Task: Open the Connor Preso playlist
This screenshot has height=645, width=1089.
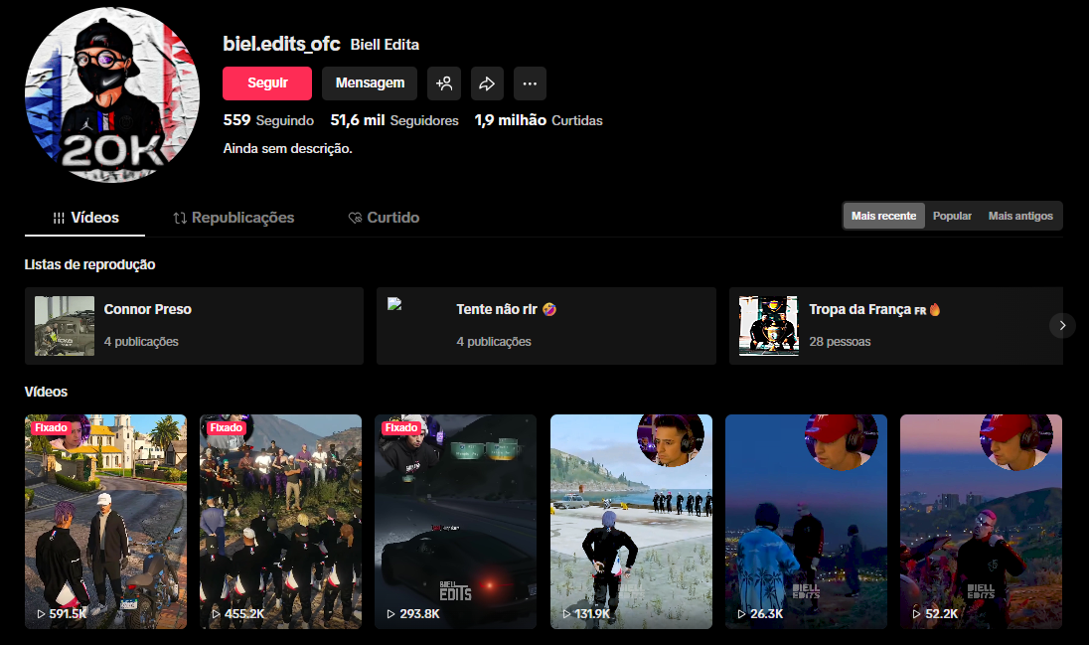Action: point(195,326)
